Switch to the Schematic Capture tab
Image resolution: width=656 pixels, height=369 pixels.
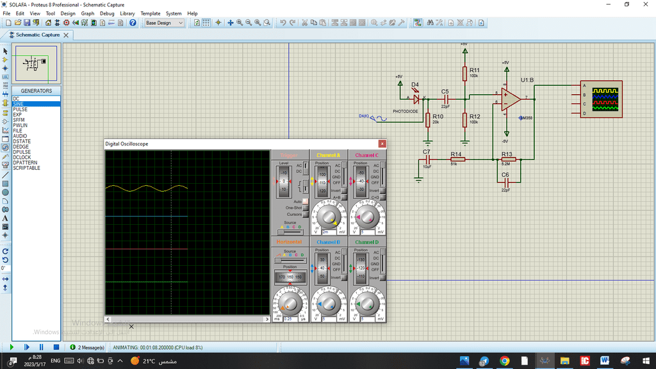pos(37,35)
